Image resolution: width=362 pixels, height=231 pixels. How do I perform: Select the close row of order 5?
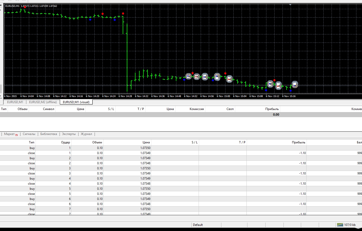click(x=181, y=194)
